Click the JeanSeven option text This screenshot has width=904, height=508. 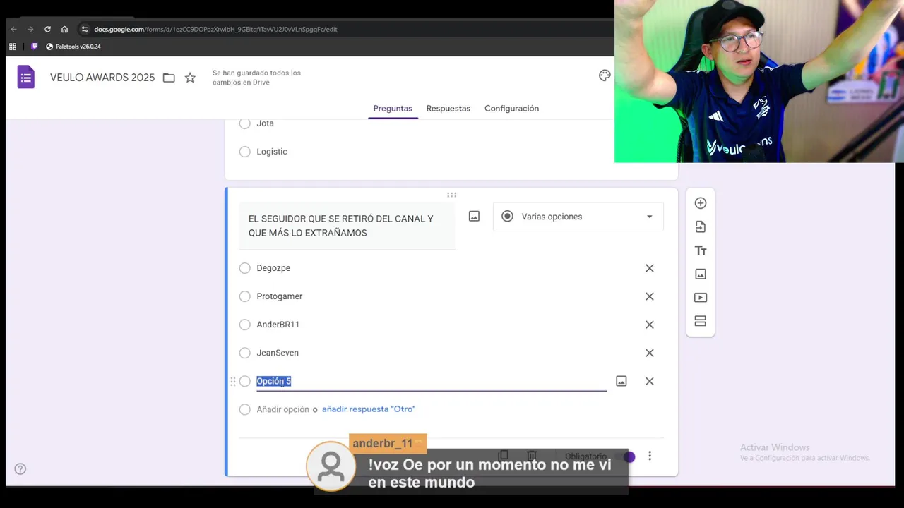coord(278,353)
